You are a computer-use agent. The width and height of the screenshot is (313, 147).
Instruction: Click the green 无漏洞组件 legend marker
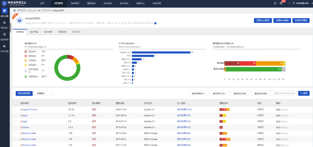tap(26, 76)
